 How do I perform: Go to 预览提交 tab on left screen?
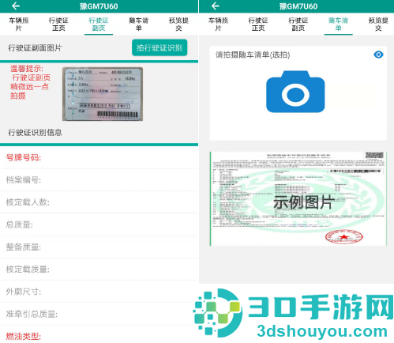coord(178,24)
